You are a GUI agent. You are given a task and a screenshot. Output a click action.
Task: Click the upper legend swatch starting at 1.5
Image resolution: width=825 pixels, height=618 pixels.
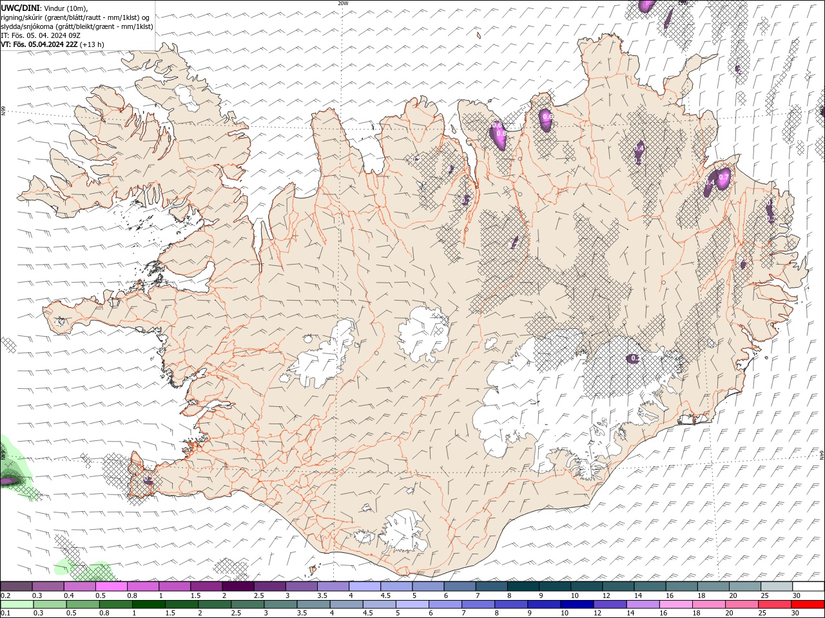[x=206, y=586]
